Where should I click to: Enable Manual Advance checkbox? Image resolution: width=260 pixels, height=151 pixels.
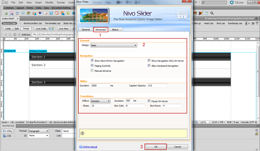click(92, 71)
